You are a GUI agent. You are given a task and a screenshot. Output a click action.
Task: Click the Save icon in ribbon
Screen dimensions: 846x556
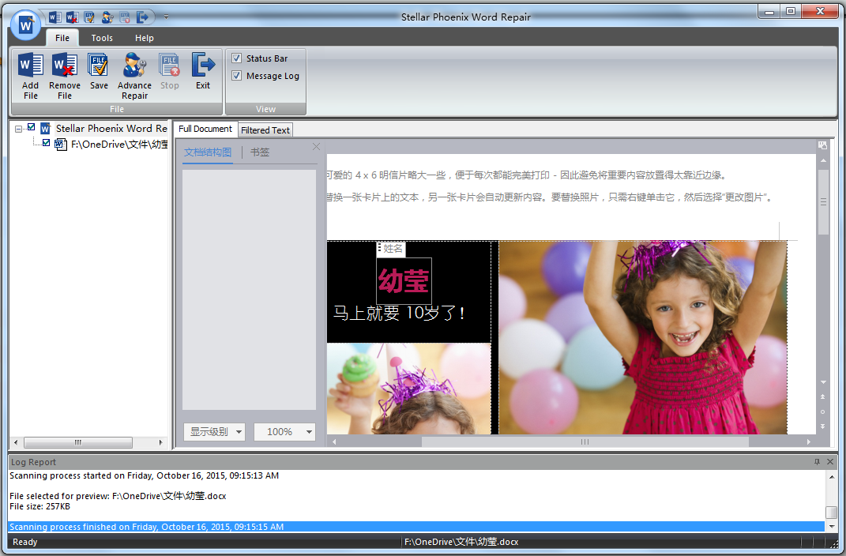click(99, 66)
